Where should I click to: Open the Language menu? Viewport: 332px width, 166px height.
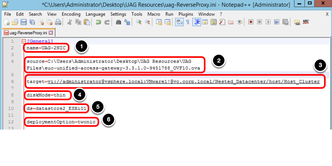pos(96,14)
